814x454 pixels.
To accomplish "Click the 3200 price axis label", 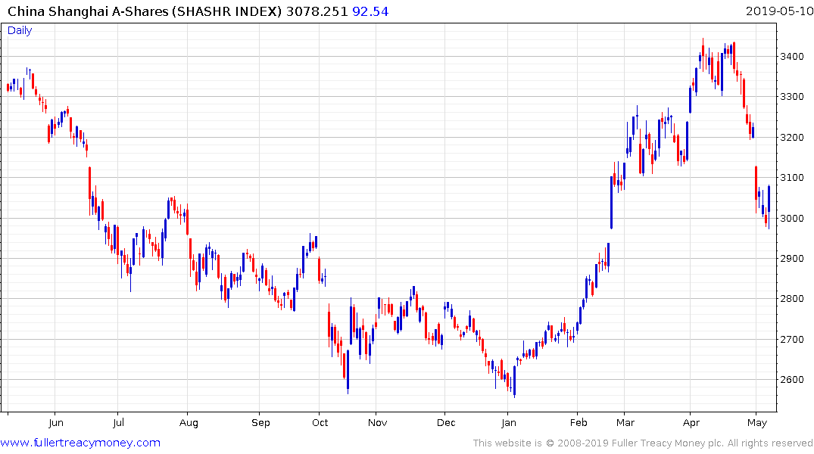I will pyautogui.click(x=792, y=138).
